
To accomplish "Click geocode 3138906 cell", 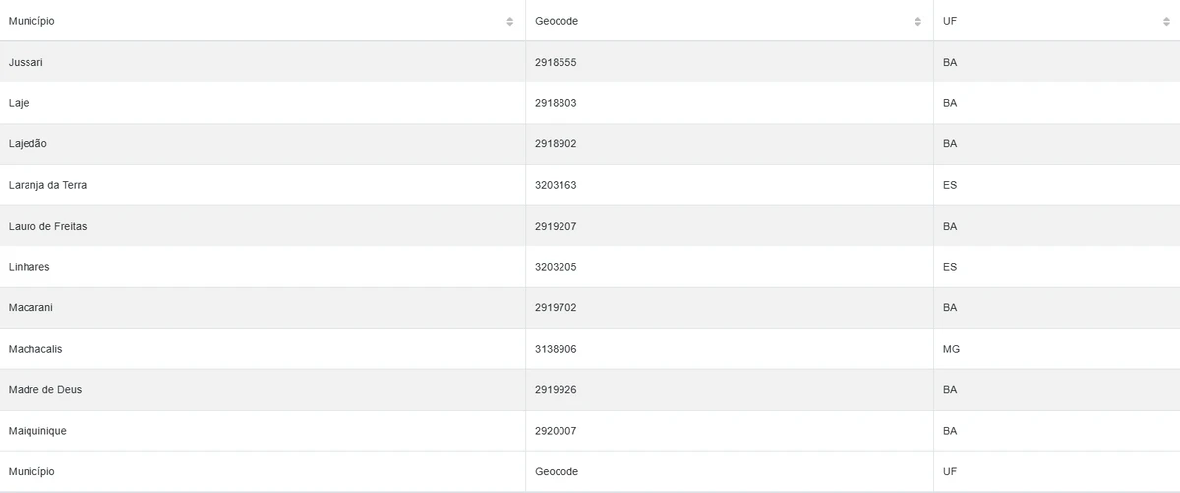I will [x=556, y=349].
